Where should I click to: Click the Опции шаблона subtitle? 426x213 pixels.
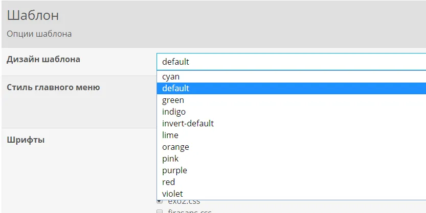[x=39, y=34]
